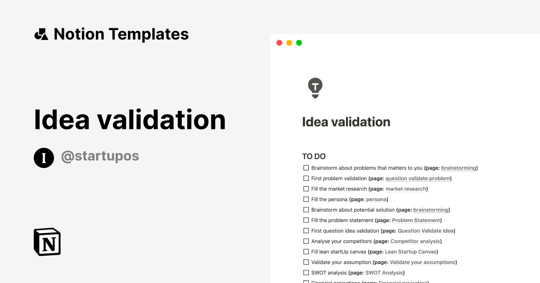The height and width of the screenshot is (283, 540).
Task: Click the @startupos author name
Action: click(x=100, y=155)
